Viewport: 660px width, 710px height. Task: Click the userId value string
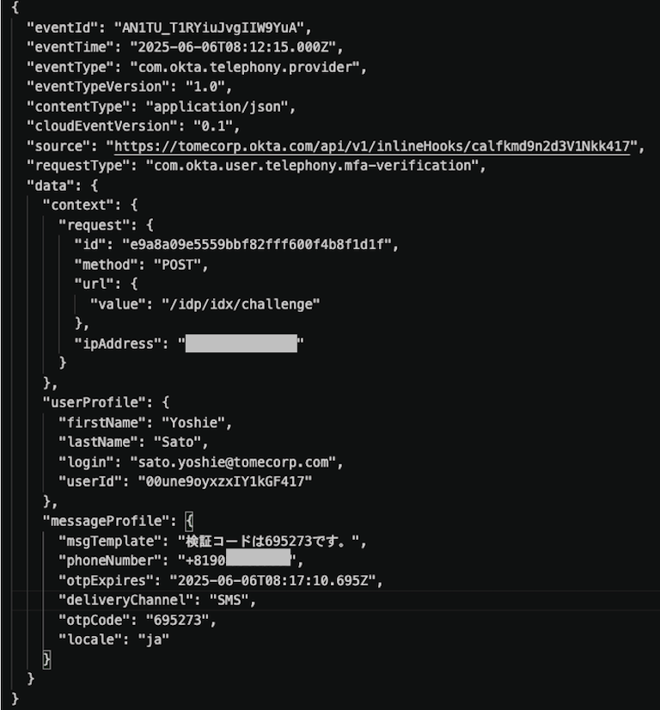tap(224, 482)
